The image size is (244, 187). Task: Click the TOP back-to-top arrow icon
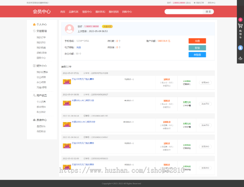240,58
